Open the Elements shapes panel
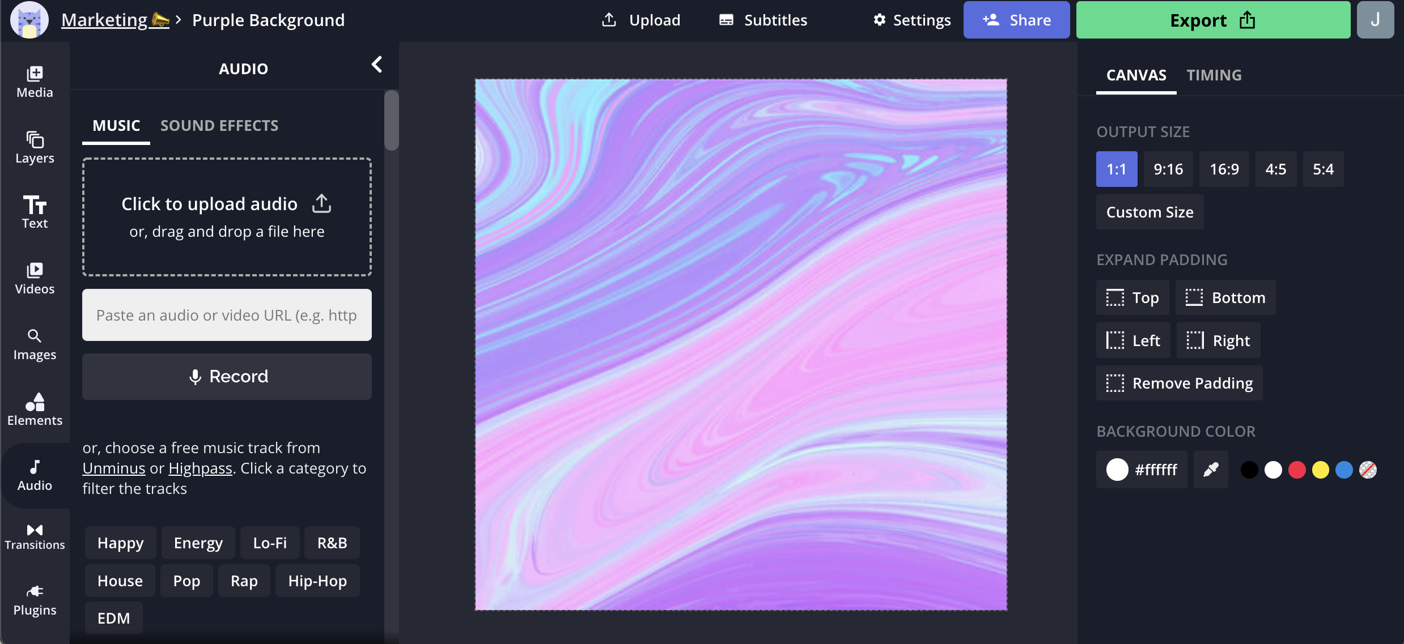This screenshot has width=1404, height=644. click(35, 410)
